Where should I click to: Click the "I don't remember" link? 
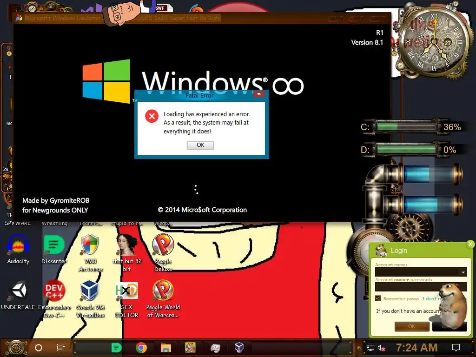click(432, 299)
